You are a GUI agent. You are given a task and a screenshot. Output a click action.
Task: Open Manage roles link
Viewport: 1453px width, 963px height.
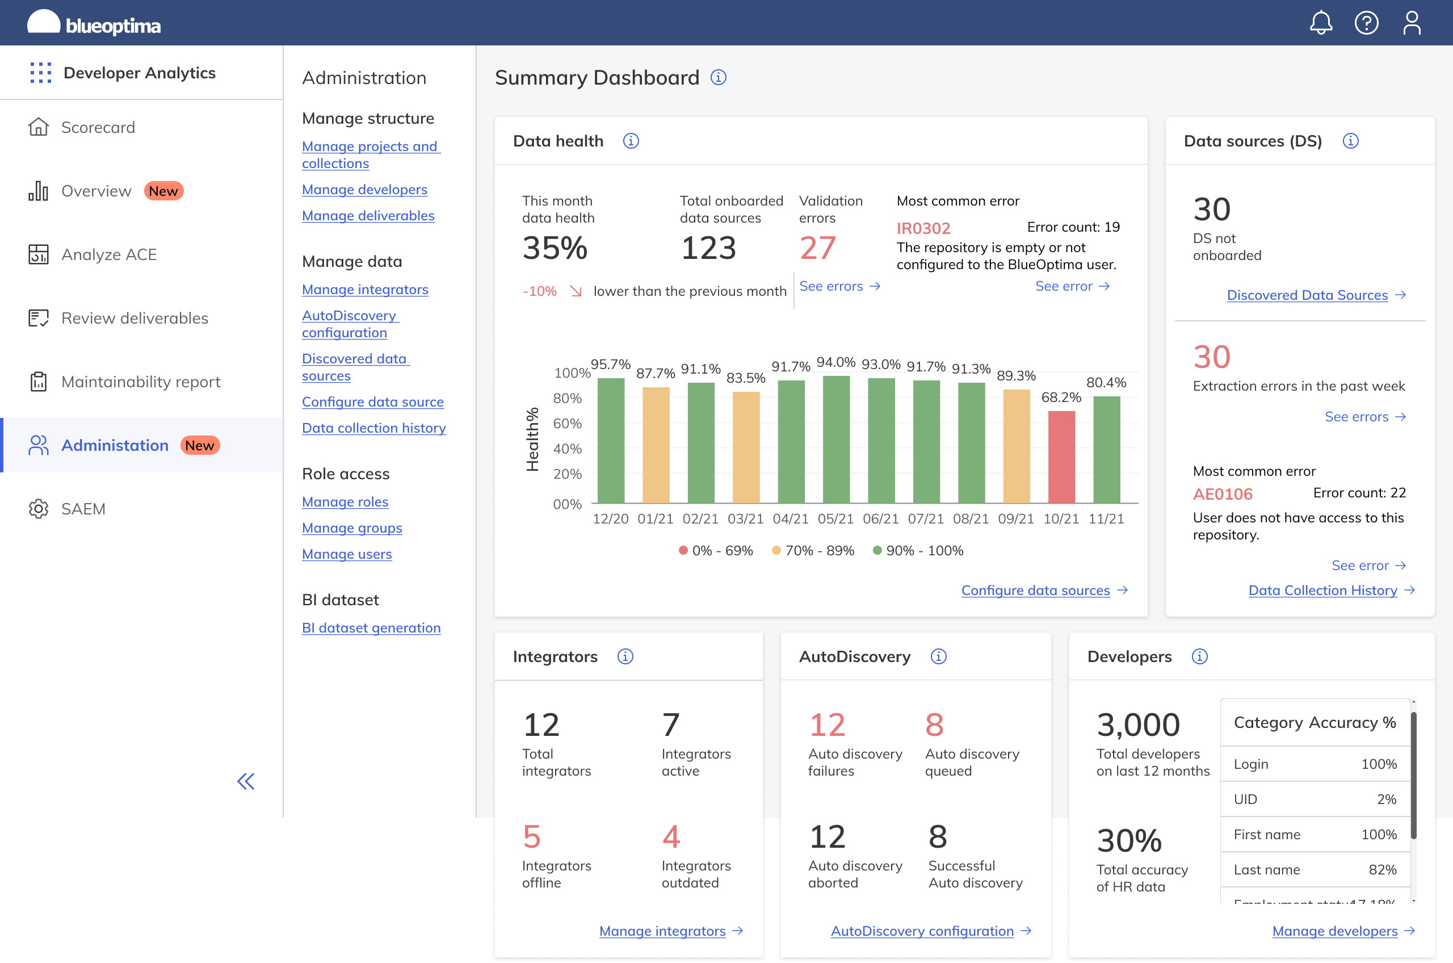(345, 502)
